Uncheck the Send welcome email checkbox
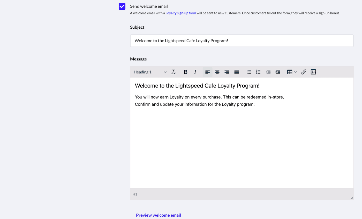 (122, 6)
